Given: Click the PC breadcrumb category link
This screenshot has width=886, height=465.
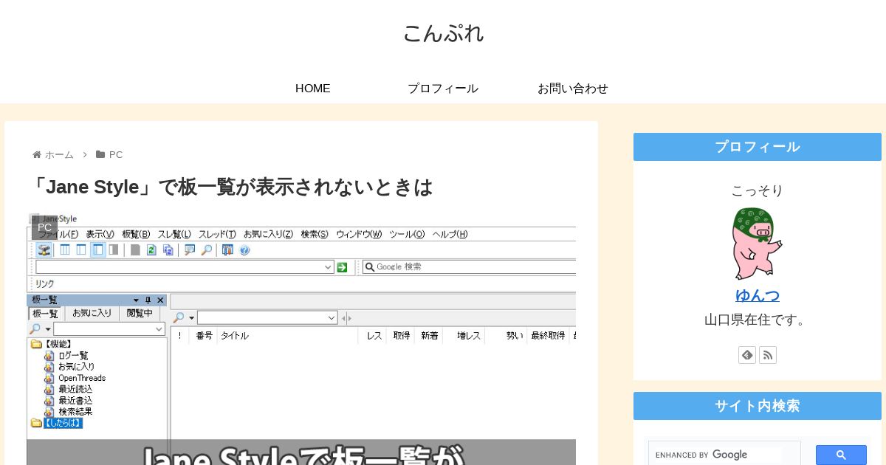Looking at the screenshot, I should (x=116, y=155).
